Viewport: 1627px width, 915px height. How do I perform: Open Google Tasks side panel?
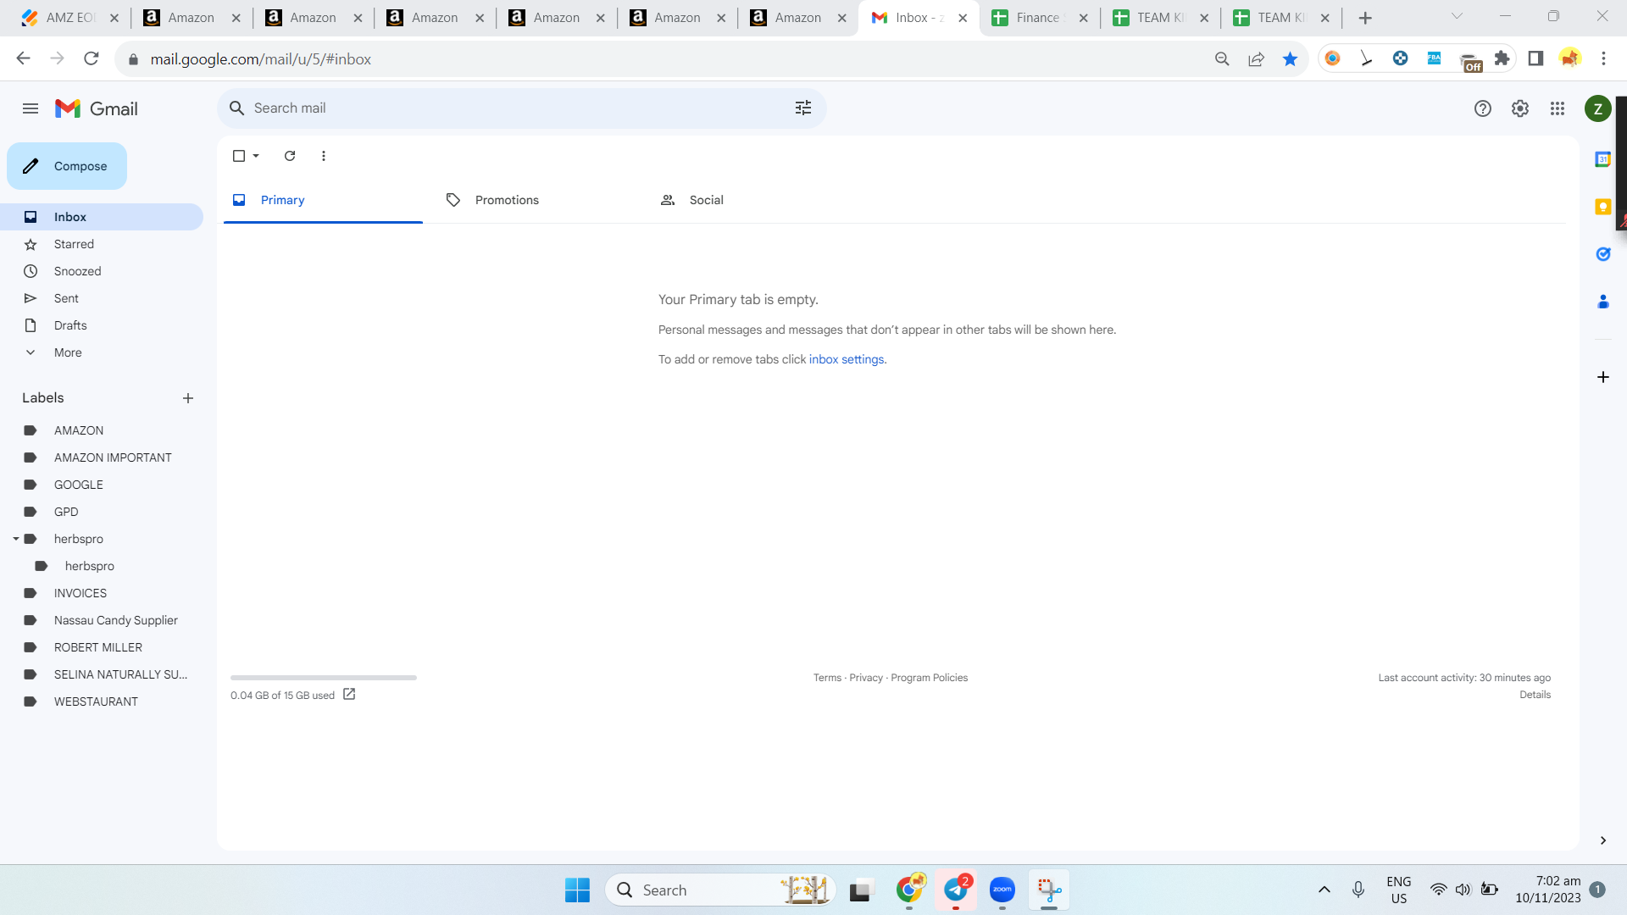pos(1602,254)
